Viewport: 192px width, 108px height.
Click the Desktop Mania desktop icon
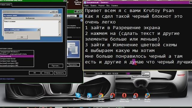click(78, 3)
